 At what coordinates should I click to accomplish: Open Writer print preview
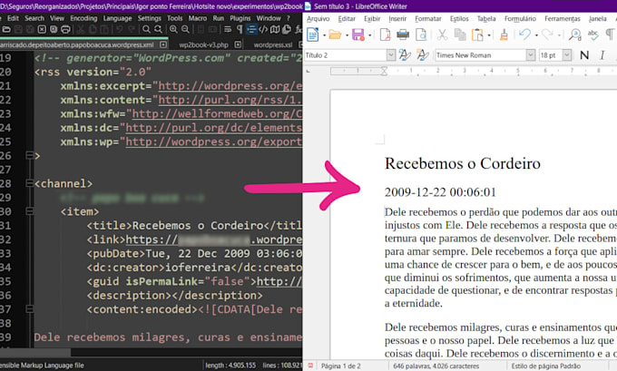[421, 34]
